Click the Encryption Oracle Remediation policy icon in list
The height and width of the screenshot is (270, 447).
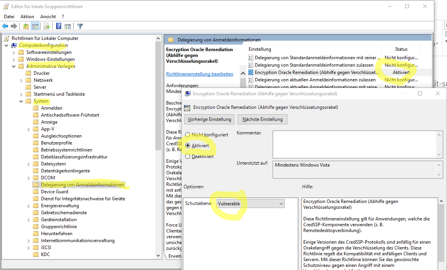(251, 72)
